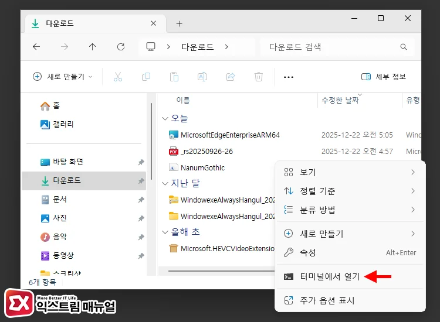Open 보기 submenu in context menu
Screen dimensions: 440x322
coord(350,172)
